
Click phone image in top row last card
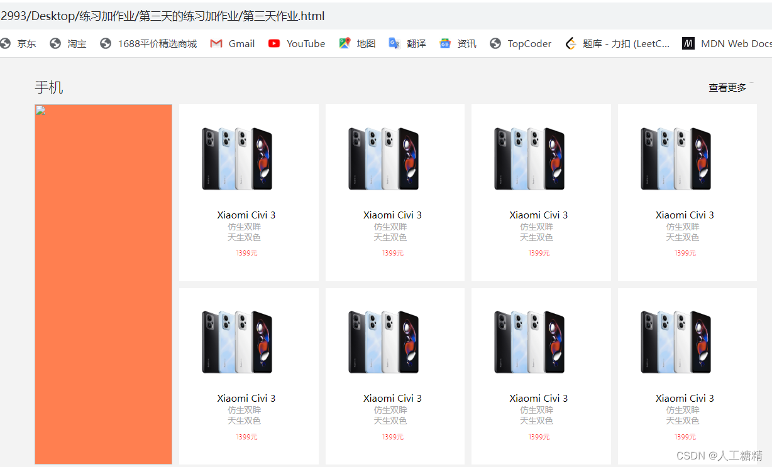pyautogui.click(x=676, y=158)
